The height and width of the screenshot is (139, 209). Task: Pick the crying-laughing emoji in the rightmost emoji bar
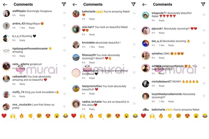(205, 116)
